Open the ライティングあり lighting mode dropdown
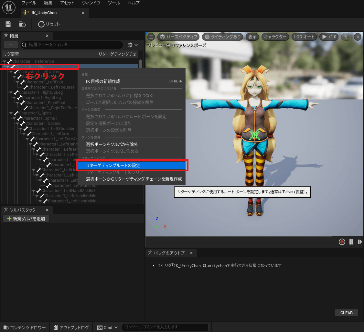The width and height of the screenshot is (364, 332). [x=223, y=37]
